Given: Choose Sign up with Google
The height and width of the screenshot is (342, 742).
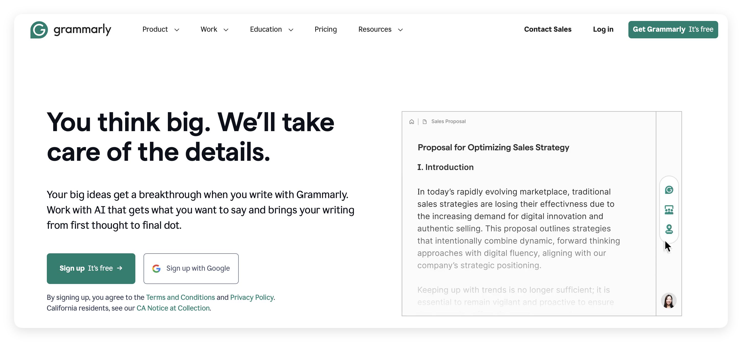Looking at the screenshot, I should pos(191,268).
